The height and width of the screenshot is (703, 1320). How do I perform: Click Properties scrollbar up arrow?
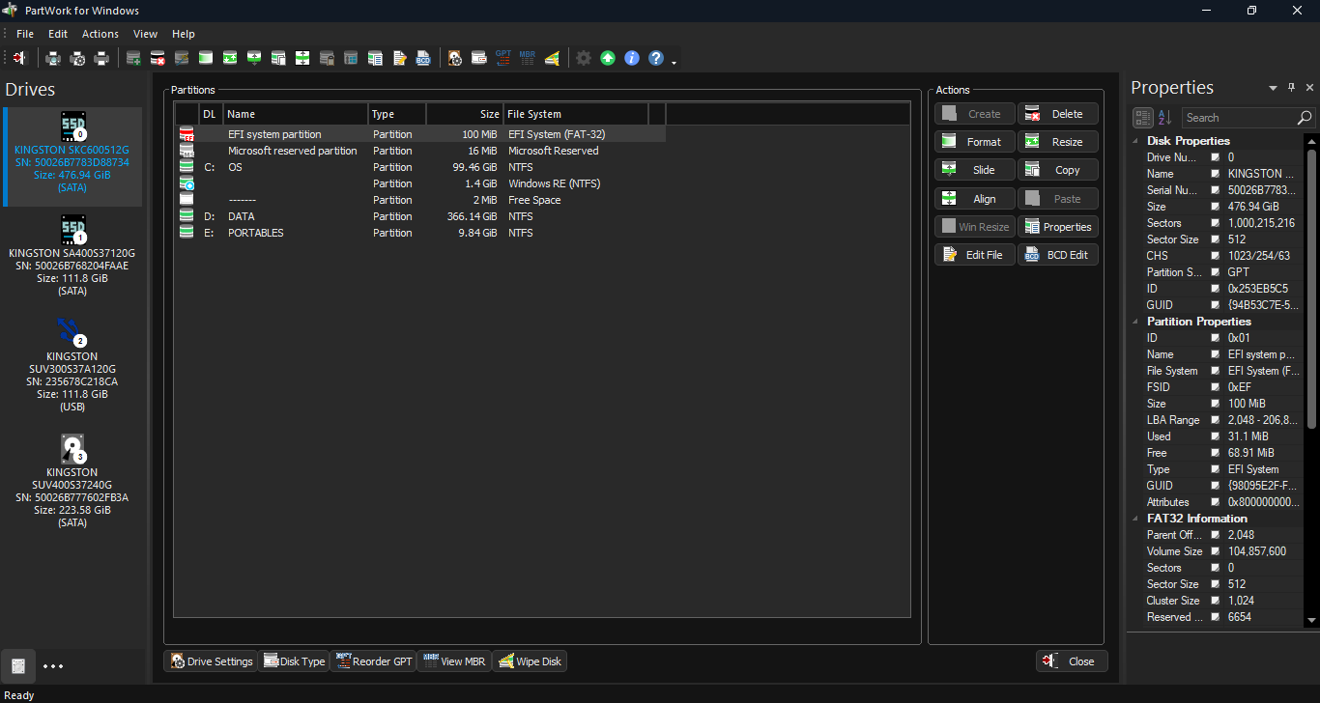click(1311, 141)
